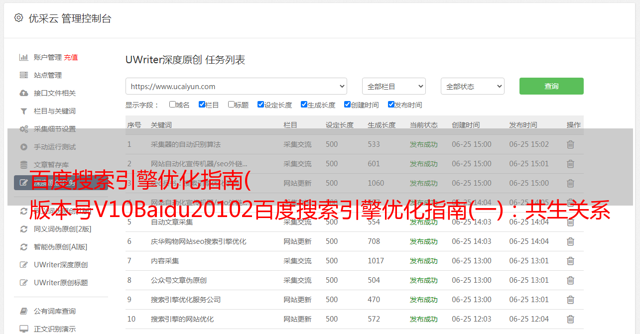Delete task row 7 内容采集
The image size is (640, 334).
pyautogui.click(x=570, y=261)
